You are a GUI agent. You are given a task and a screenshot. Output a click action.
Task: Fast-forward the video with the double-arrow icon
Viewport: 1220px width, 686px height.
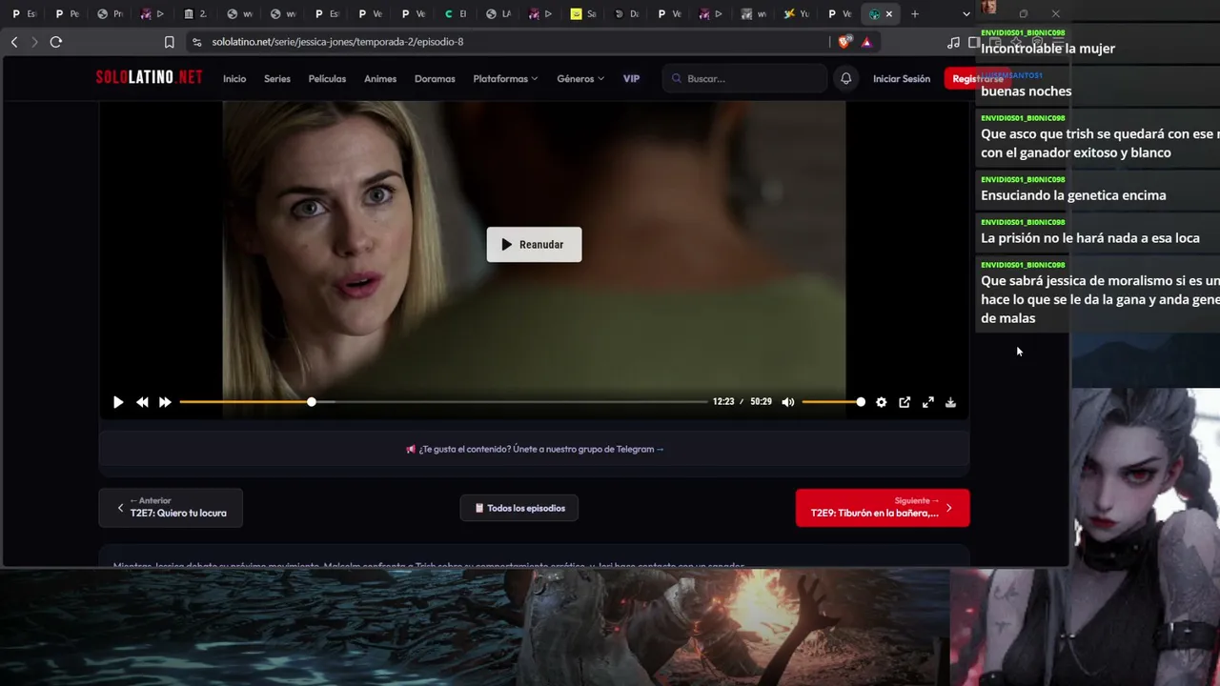point(165,402)
